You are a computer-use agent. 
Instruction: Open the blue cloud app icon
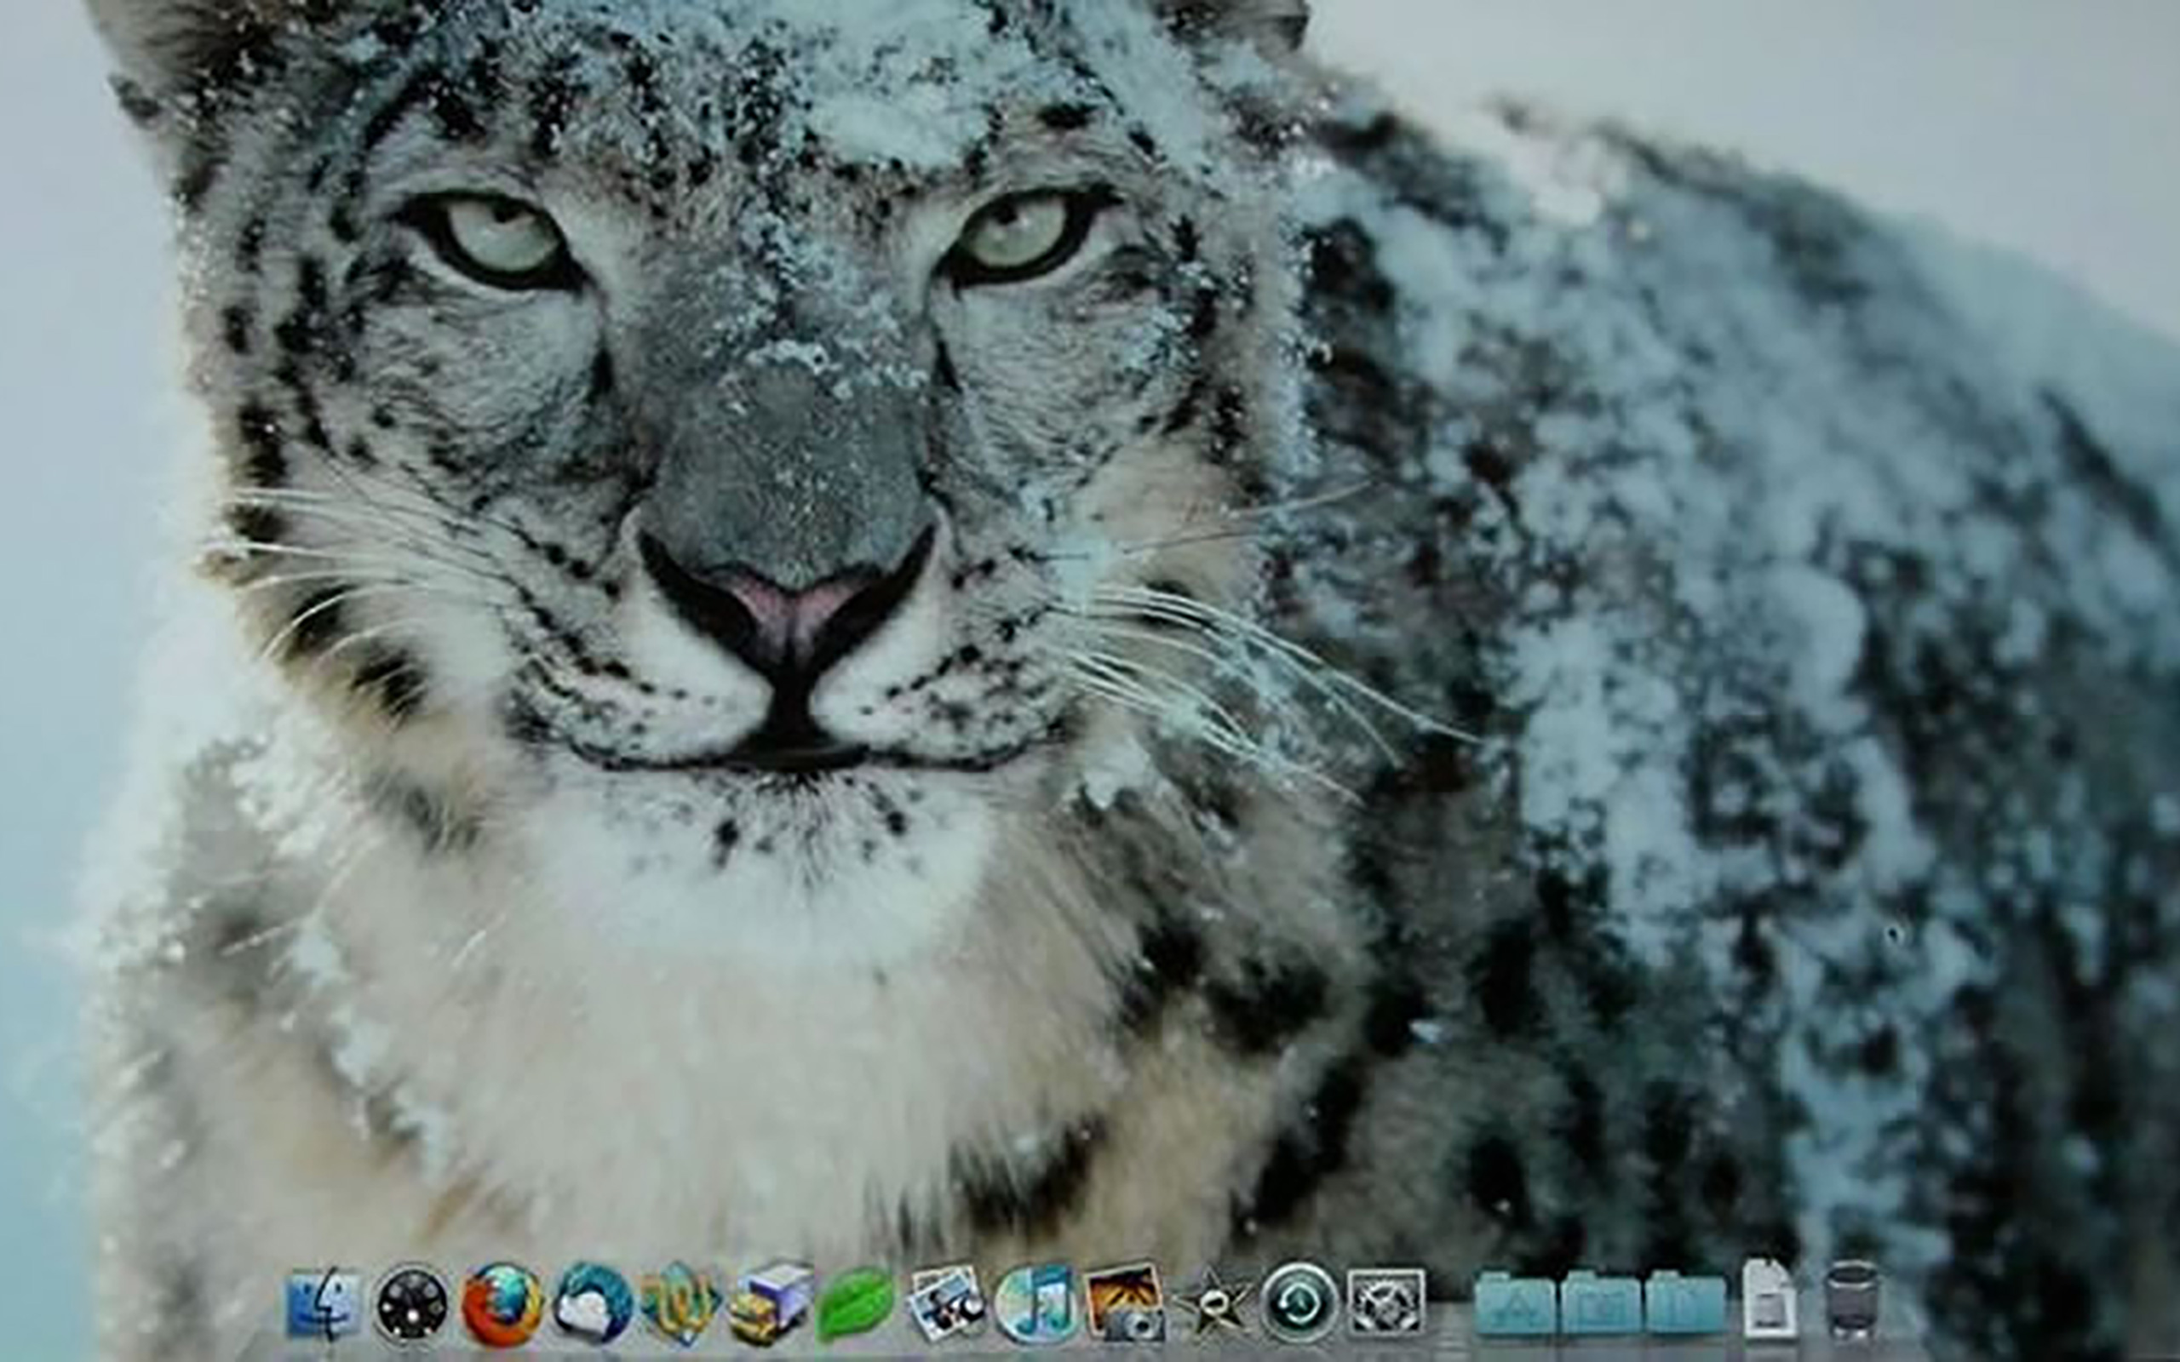click(x=592, y=1303)
